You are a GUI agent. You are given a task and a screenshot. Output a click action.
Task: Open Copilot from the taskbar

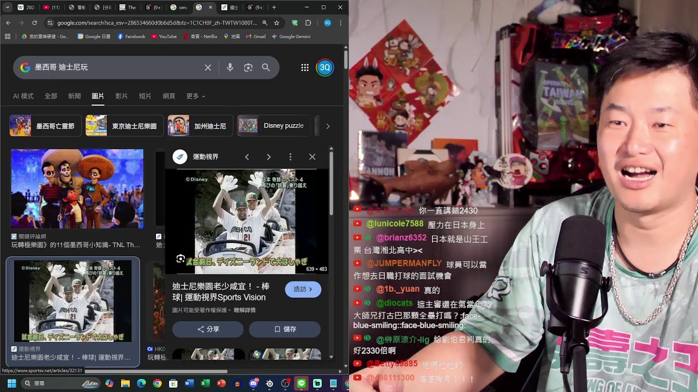109,383
